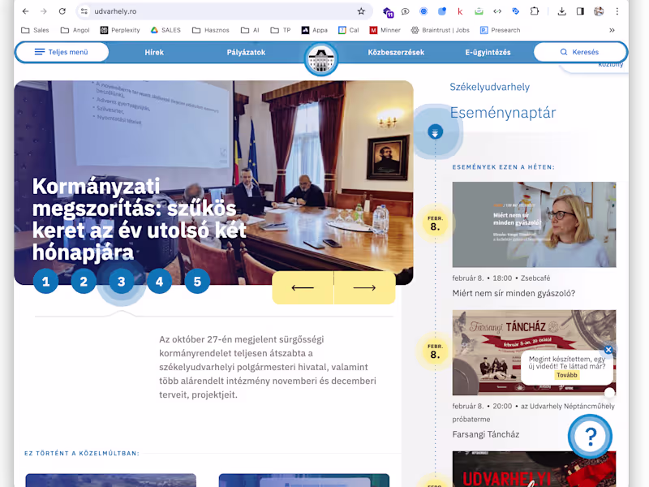
Task: Reload the page using the refresh icon
Action: point(62,11)
